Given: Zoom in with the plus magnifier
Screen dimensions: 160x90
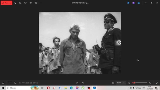Looking at the screenshot, I should pyautogui.click(x=150, y=83).
